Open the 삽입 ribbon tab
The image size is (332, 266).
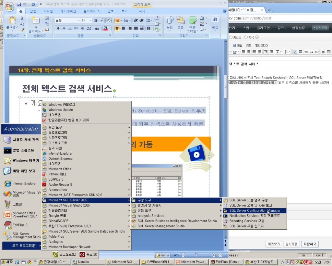pyautogui.click(x=33, y=11)
